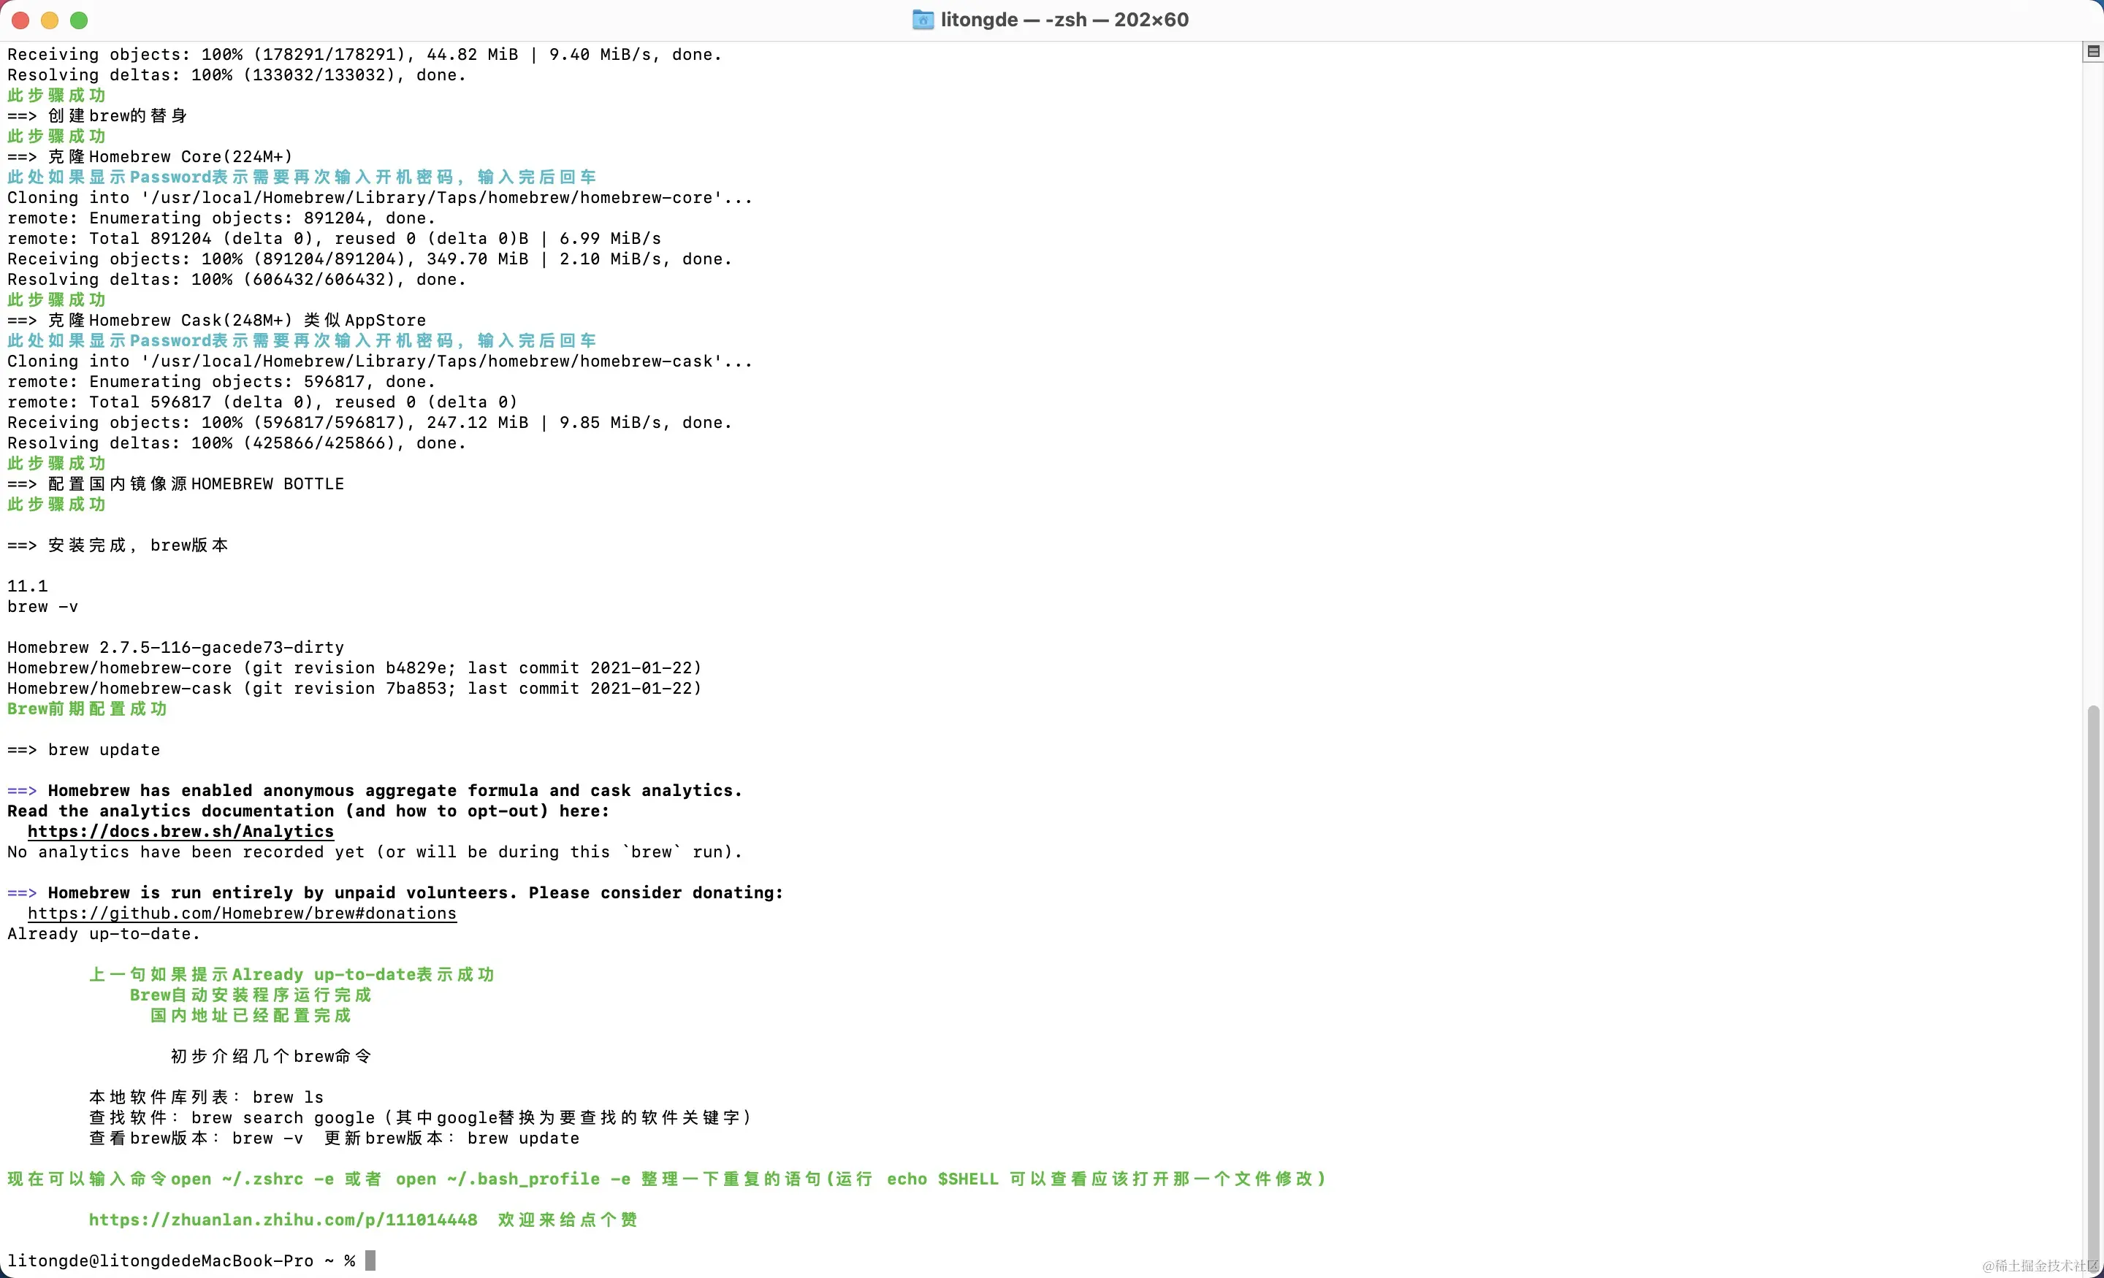Click the window title 'litongde — -zsh — 202×60'
Screen dimensions: 2104x1278
click(1064, 20)
